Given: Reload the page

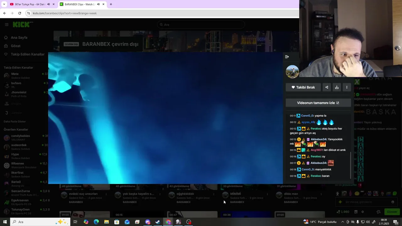Looking at the screenshot, I should [x=19, y=13].
